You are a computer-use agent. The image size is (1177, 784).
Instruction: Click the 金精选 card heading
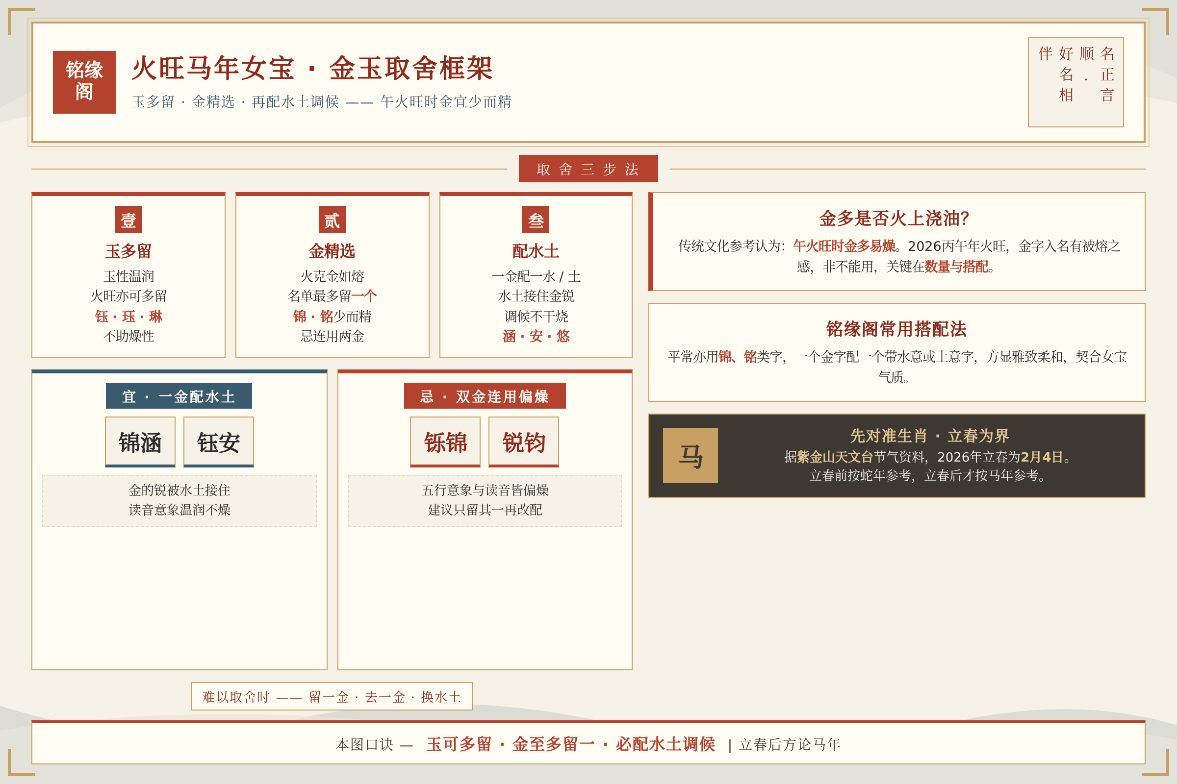(332, 251)
